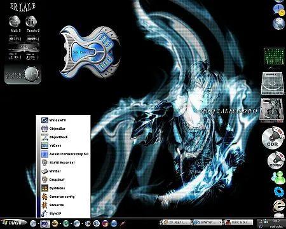Click the system tray clock

pyautogui.click(x=276, y=221)
